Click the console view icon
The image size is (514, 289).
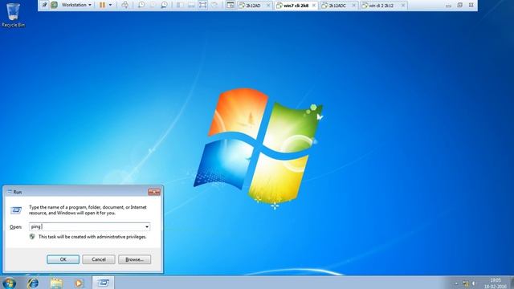pos(230,5)
